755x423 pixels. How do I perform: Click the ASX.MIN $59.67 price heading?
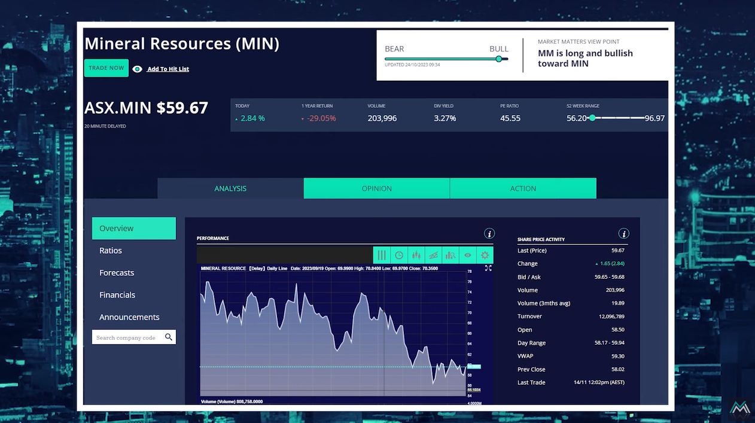pos(147,108)
